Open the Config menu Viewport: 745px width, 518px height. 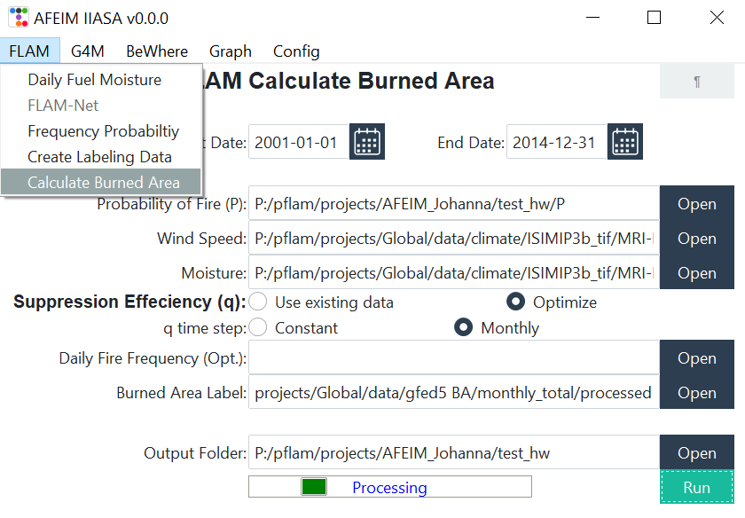point(296,51)
